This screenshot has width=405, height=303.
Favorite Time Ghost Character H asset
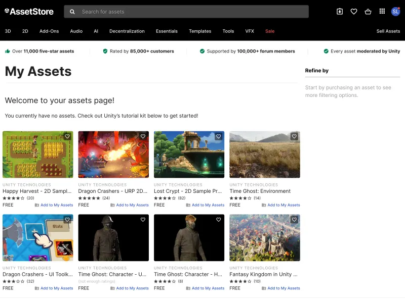point(219,220)
